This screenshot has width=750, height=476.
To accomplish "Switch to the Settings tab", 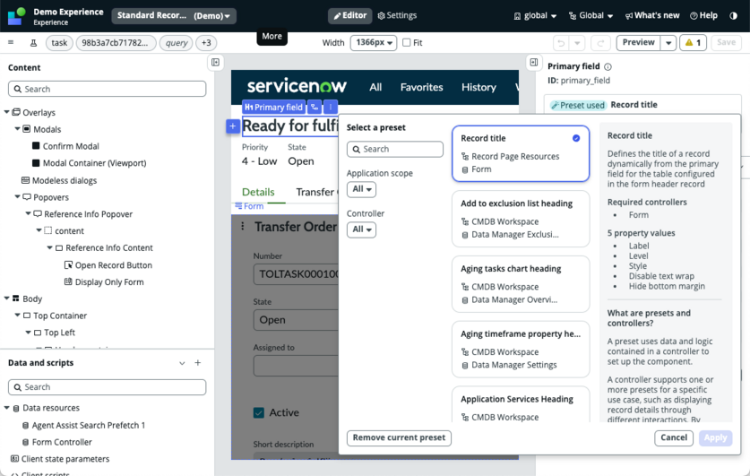I will pos(397,16).
